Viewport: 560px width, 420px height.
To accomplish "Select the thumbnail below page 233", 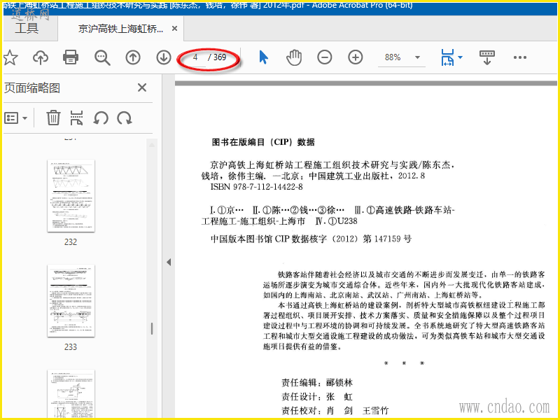I will coord(71,393).
